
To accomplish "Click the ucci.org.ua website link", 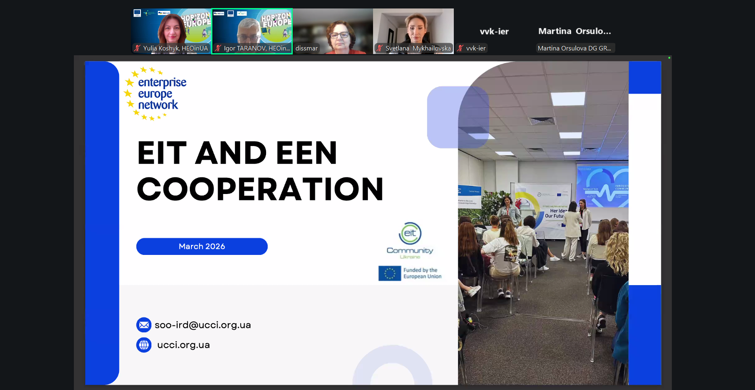I will click(x=183, y=345).
